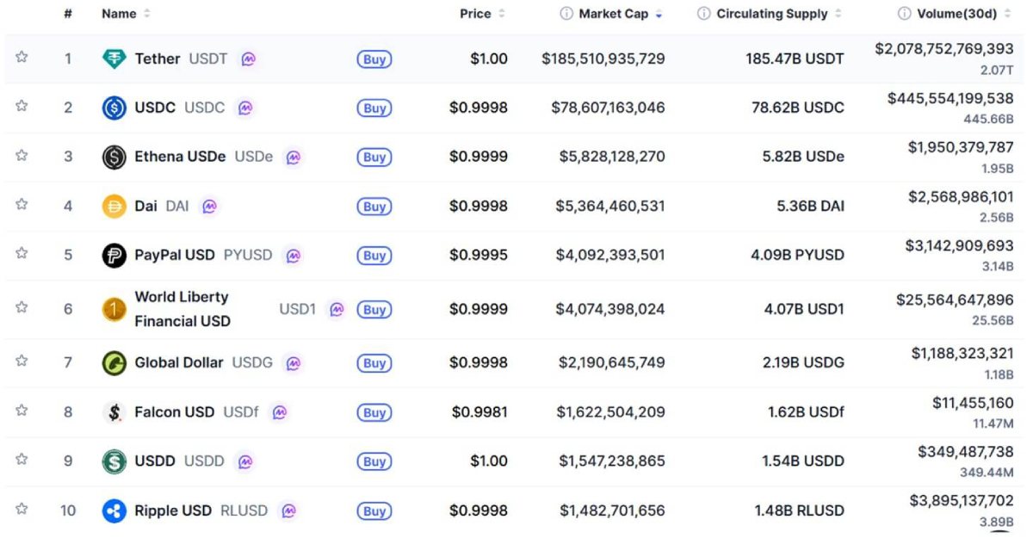The width and height of the screenshot is (1033, 538).
Task: Toggle the favorite star for USDD
Action: [22, 460]
